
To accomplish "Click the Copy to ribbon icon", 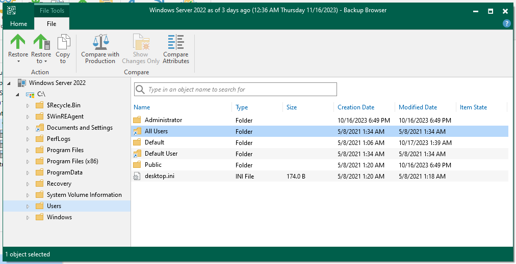I will (x=63, y=42).
